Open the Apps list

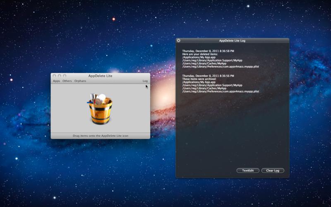(x=56, y=81)
